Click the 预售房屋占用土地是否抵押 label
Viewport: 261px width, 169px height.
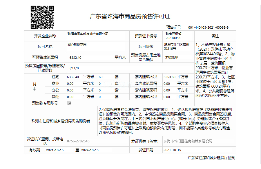(146, 57)
